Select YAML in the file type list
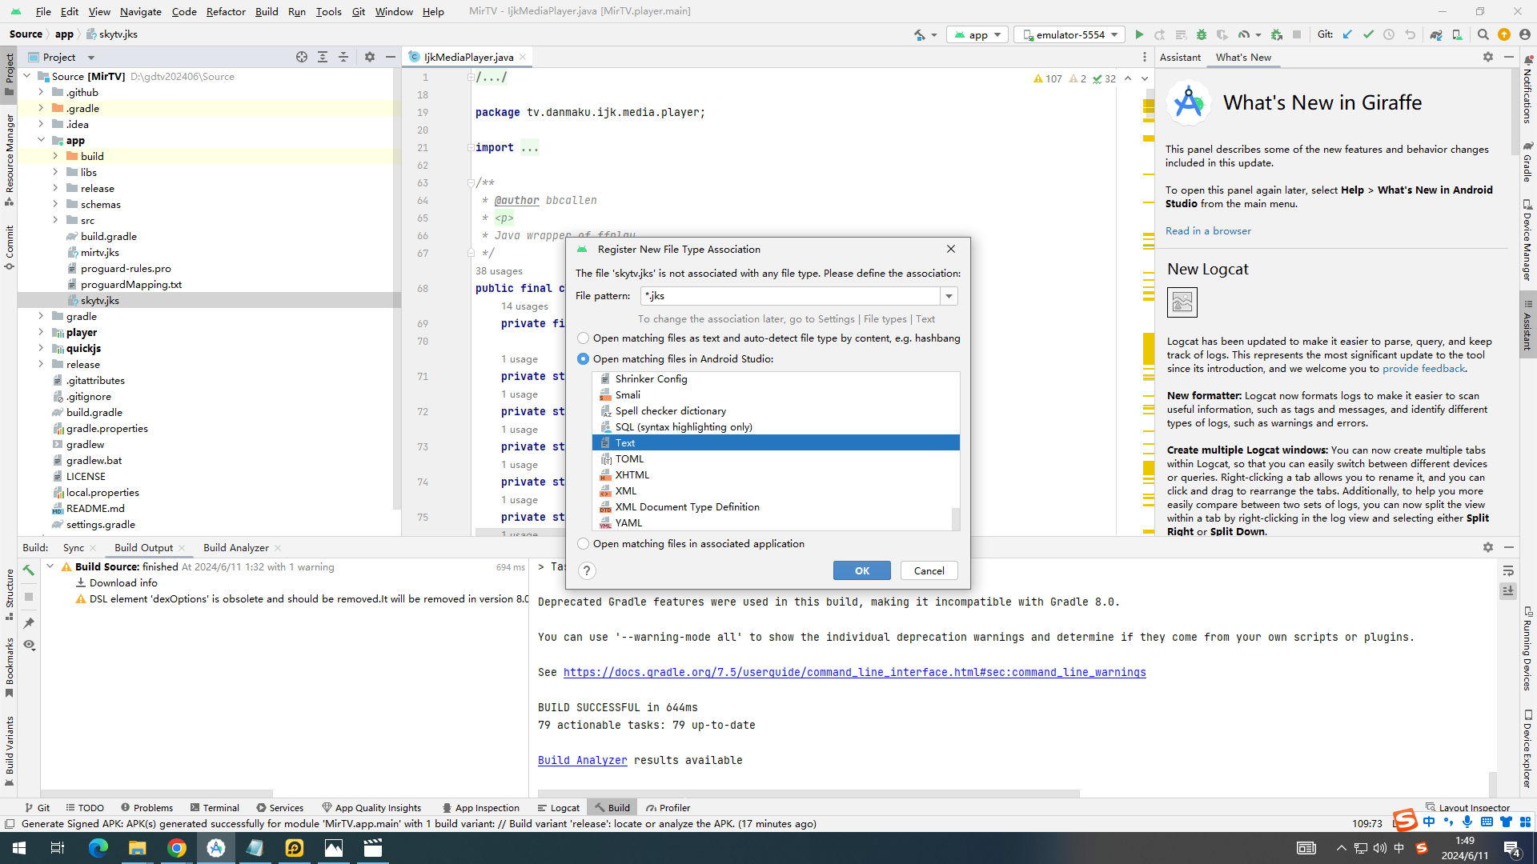The image size is (1537, 864). pos(628,523)
